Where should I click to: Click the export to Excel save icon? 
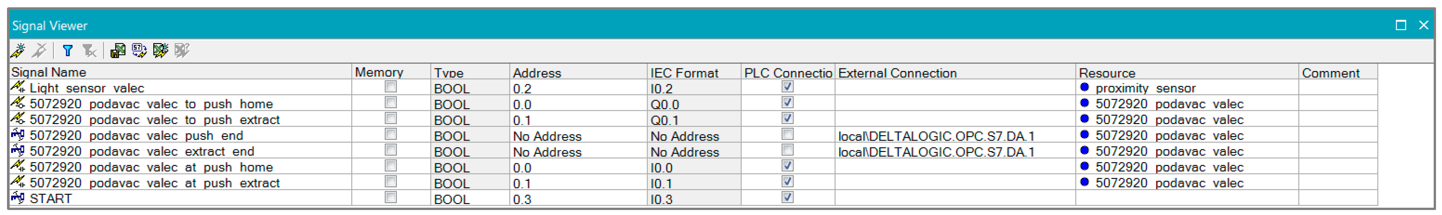[x=117, y=51]
